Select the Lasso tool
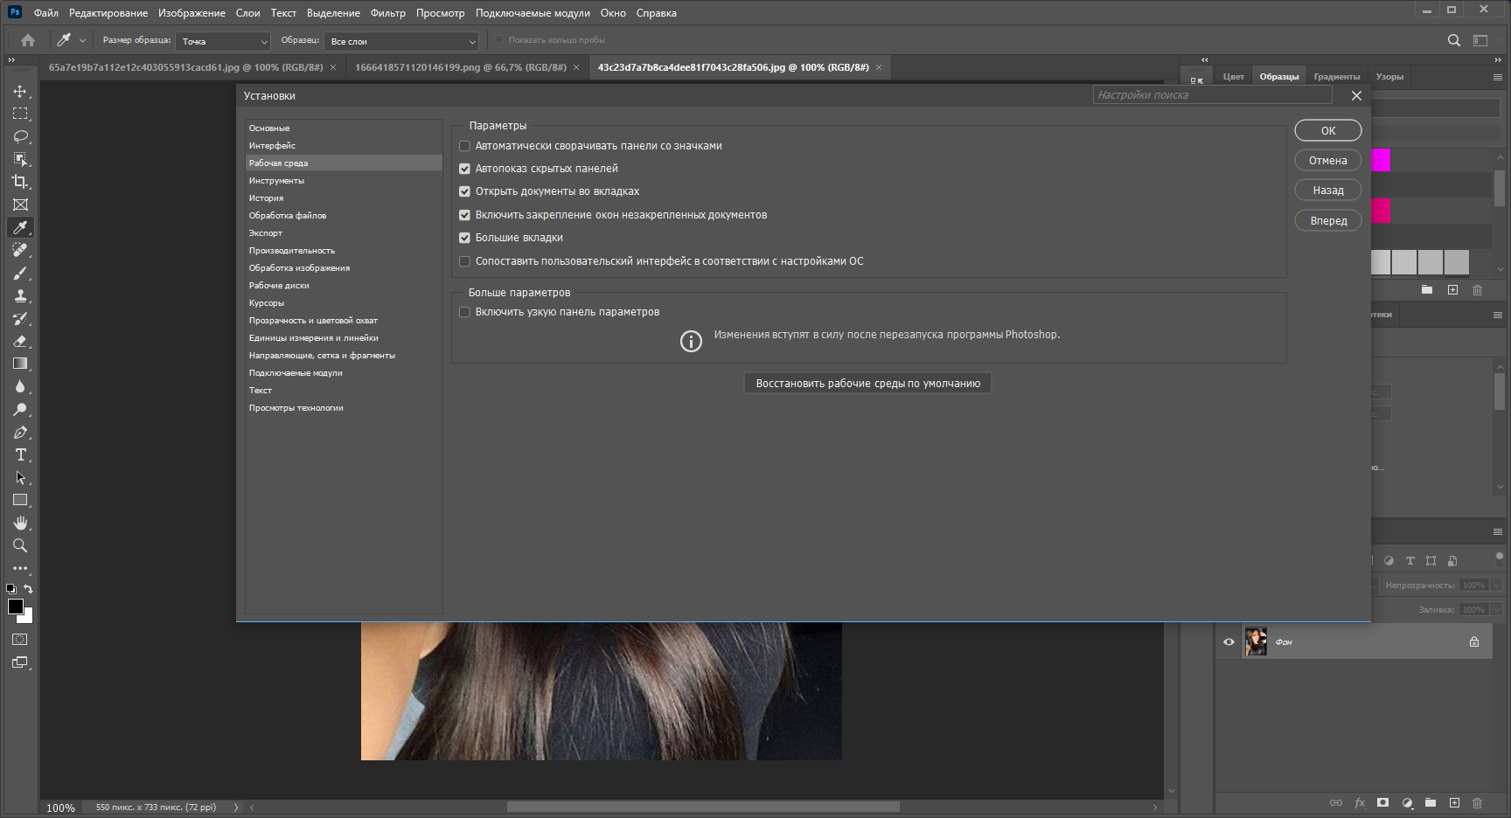The height and width of the screenshot is (818, 1511). coord(20,136)
